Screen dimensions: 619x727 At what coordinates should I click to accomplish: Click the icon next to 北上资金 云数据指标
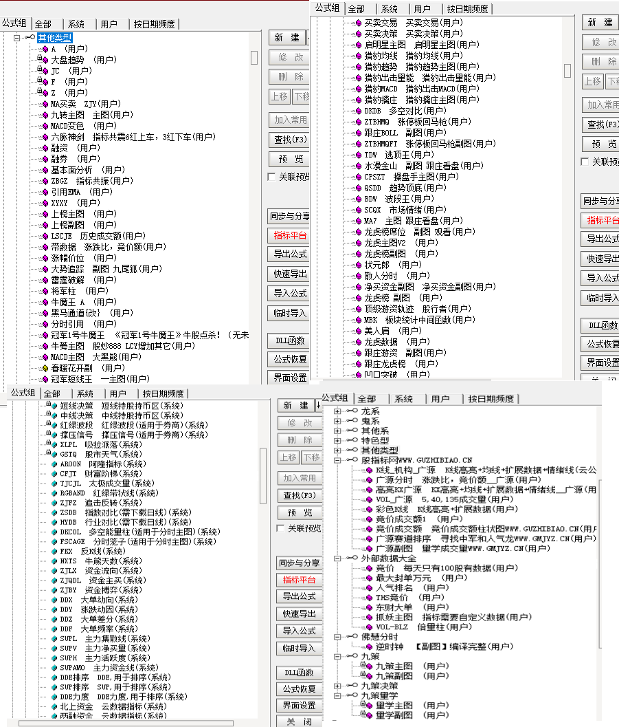[54, 707]
